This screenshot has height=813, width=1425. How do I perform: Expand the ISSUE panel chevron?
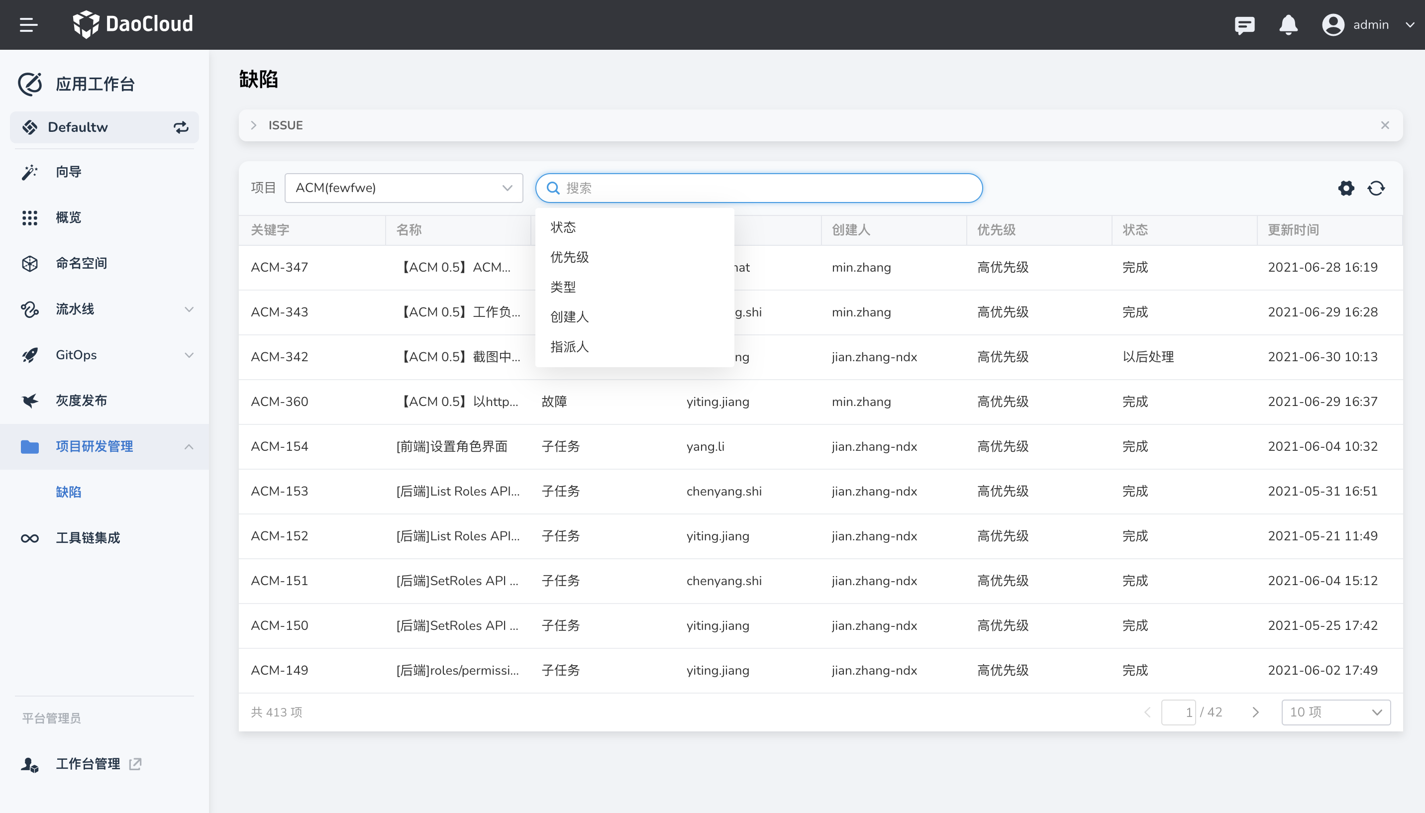[254, 126]
